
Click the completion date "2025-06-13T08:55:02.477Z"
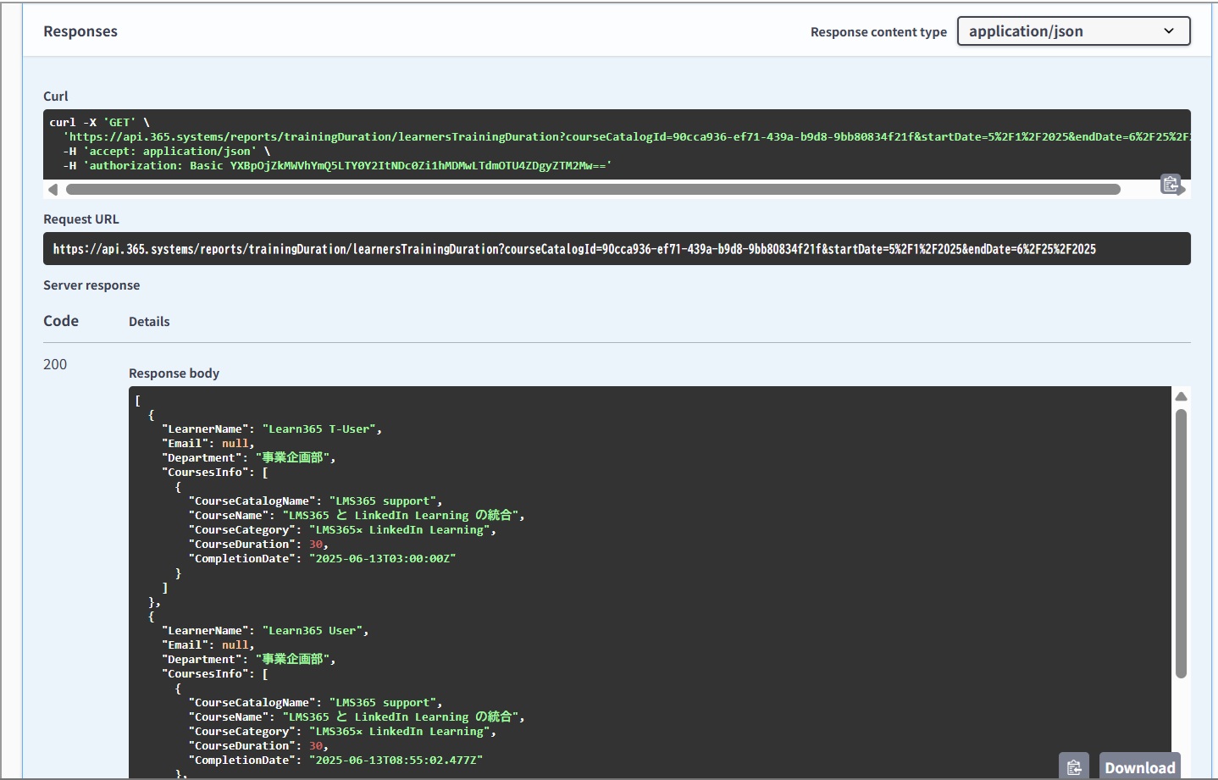coord(396,761)
